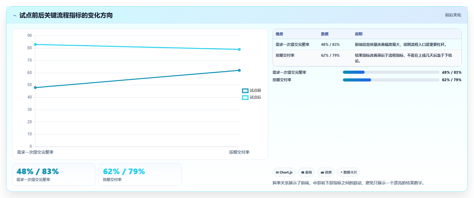Click the 维度 column header
Viewport: 474px width, 198px height.
pos(279,34)
